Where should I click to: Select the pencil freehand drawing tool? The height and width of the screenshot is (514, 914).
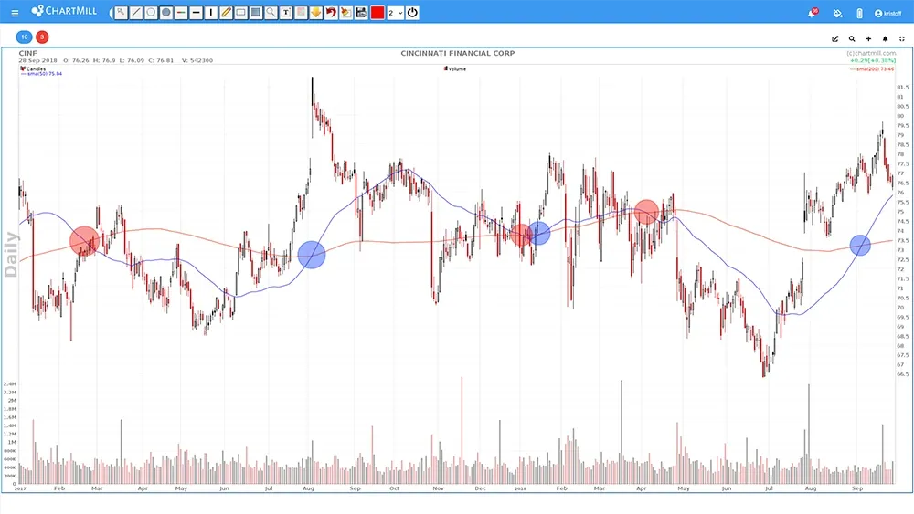[x=226, y=12]
